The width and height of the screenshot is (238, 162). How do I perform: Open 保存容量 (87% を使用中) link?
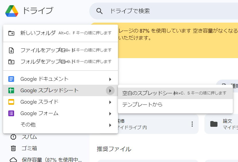[52, 160]
